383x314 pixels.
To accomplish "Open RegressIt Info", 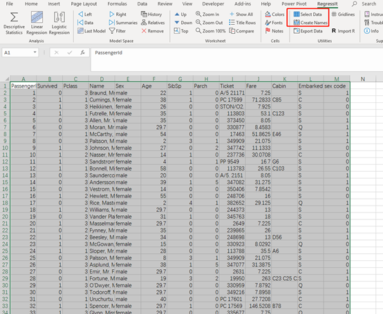I will pyautogui.click(x=371, y=31).
